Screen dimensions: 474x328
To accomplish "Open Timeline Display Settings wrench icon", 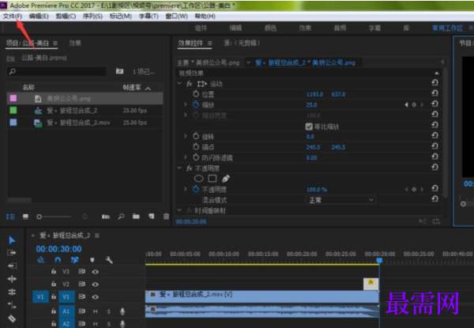I will click(x=109, y=260).
